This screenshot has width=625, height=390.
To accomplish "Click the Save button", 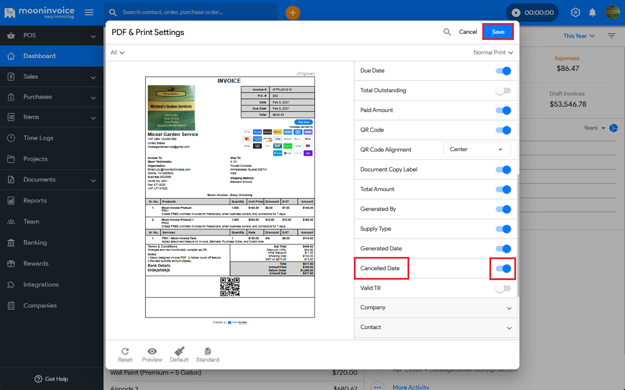I will click(498, 32).
